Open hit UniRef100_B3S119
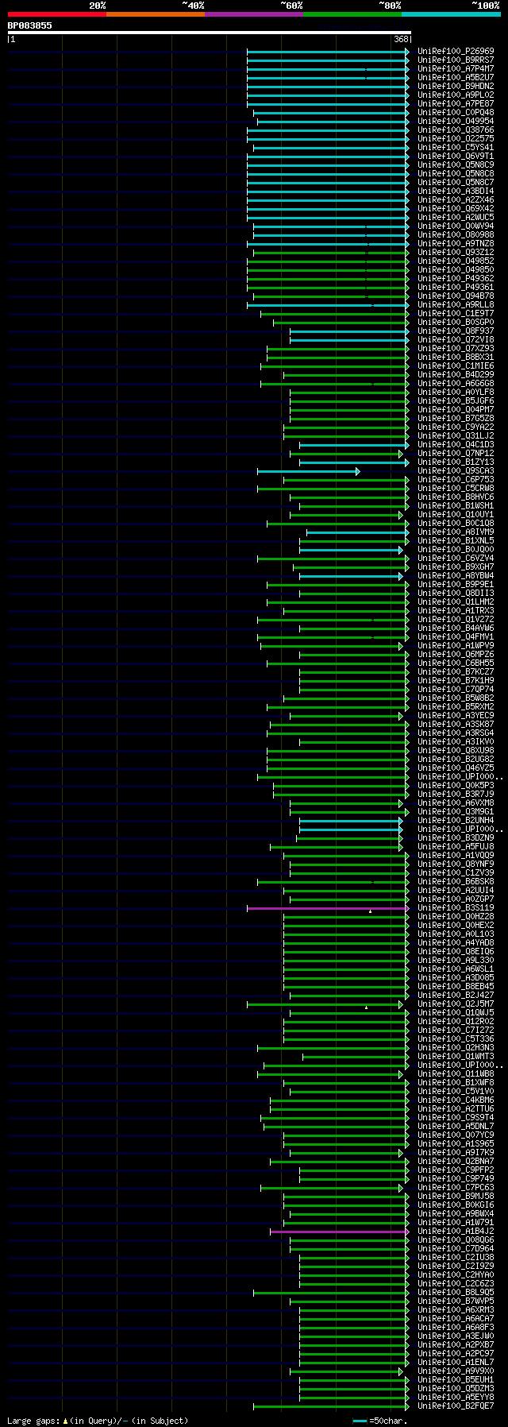This screenshot has width=508, height=1427. pyautogui.click(x=456, y=908)
